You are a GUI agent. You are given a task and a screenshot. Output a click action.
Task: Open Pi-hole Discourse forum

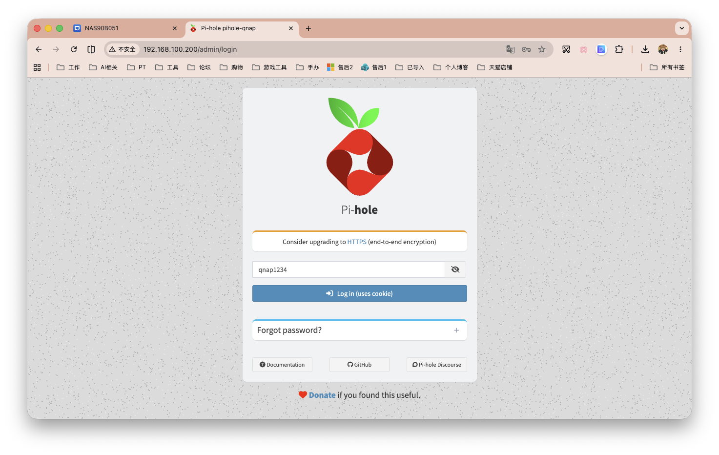pos(437,365)
